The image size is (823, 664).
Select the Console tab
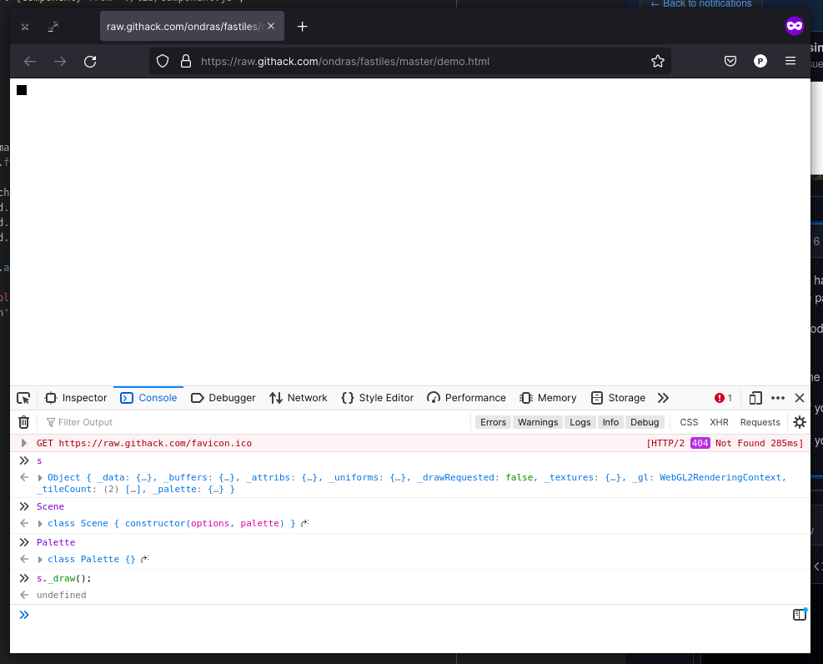click(x=148, y=398)
